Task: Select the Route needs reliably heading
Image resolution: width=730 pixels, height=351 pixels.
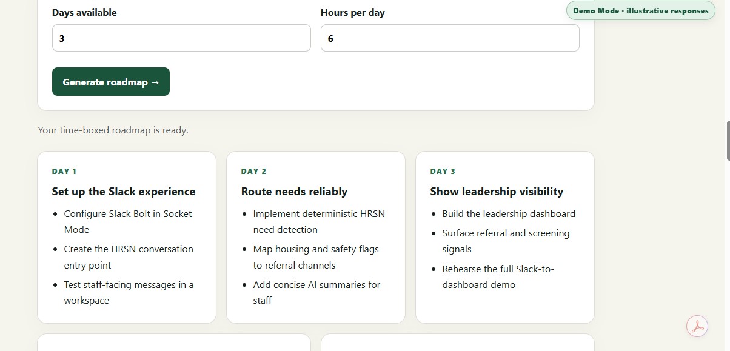Action: click(x=294, y=192)
